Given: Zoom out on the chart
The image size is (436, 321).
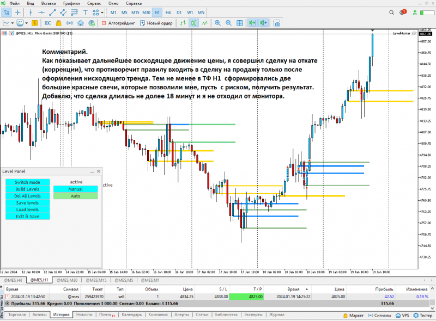Looking at the screenshot, I should 228,23.
